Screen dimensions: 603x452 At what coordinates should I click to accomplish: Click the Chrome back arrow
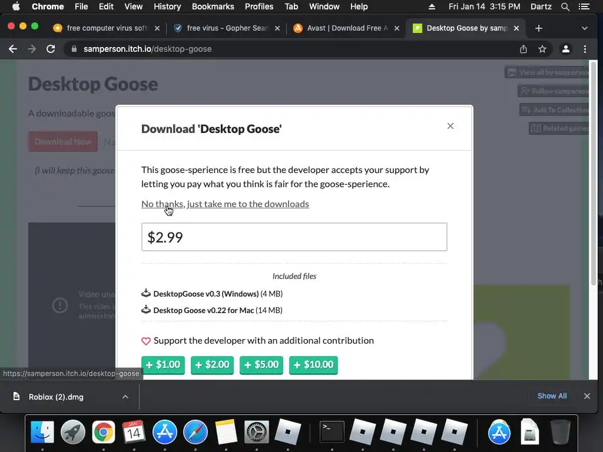[x=13, y=49]
